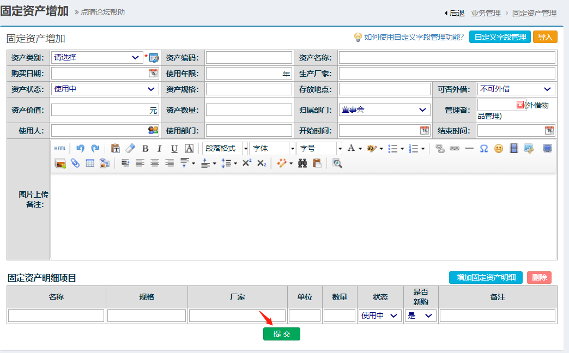Go to 业务管理 in breadcrumb
The height and width of the screenshot is (353, 569).
pyautogui.click(x=486, y=13)
